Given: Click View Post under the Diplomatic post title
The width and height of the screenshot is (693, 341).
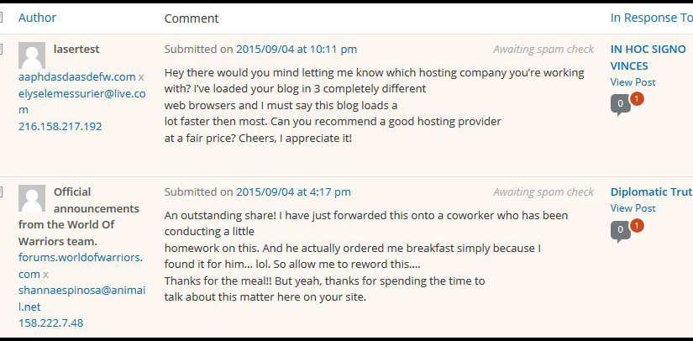Looking at the screenshot, I should pyautogui.click(x=633, y=208).
